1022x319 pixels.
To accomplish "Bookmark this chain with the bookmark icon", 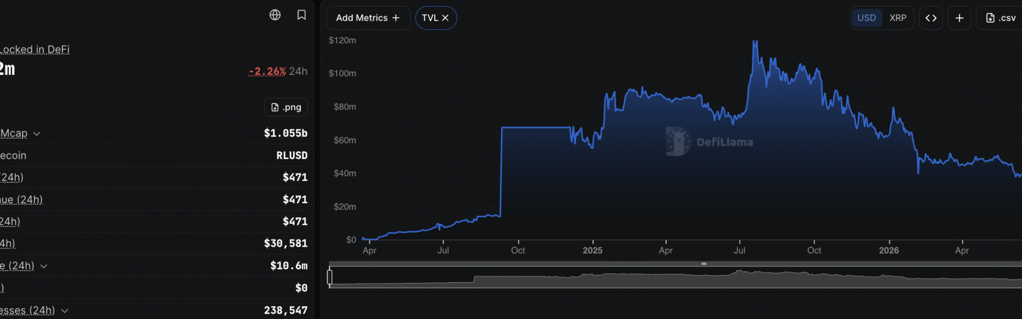I will pos(301,15).
